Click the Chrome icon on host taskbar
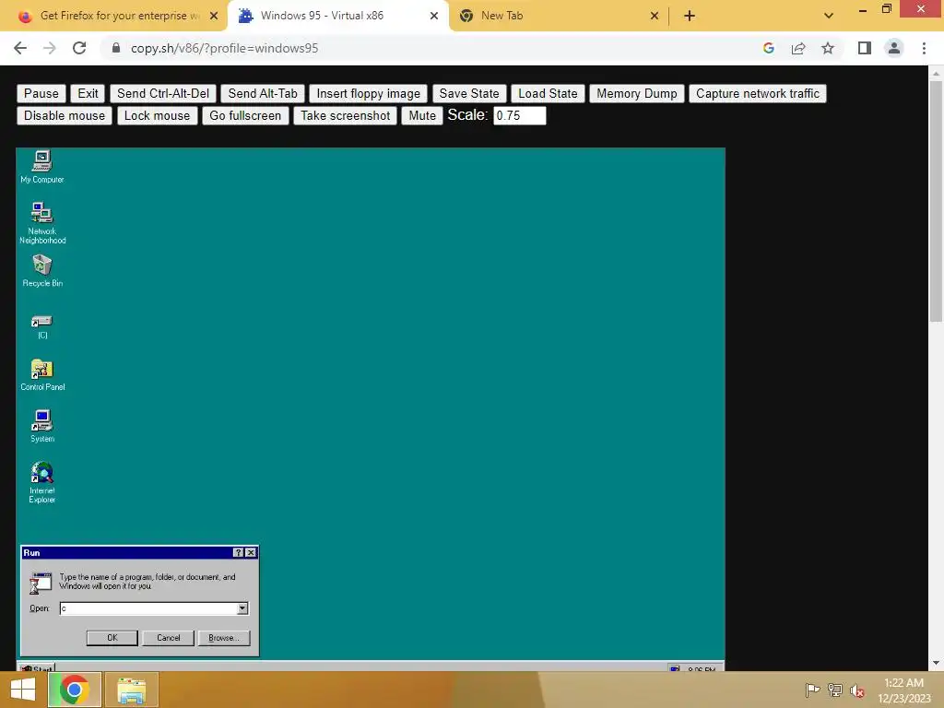944x708 pixels. [75, 690]
